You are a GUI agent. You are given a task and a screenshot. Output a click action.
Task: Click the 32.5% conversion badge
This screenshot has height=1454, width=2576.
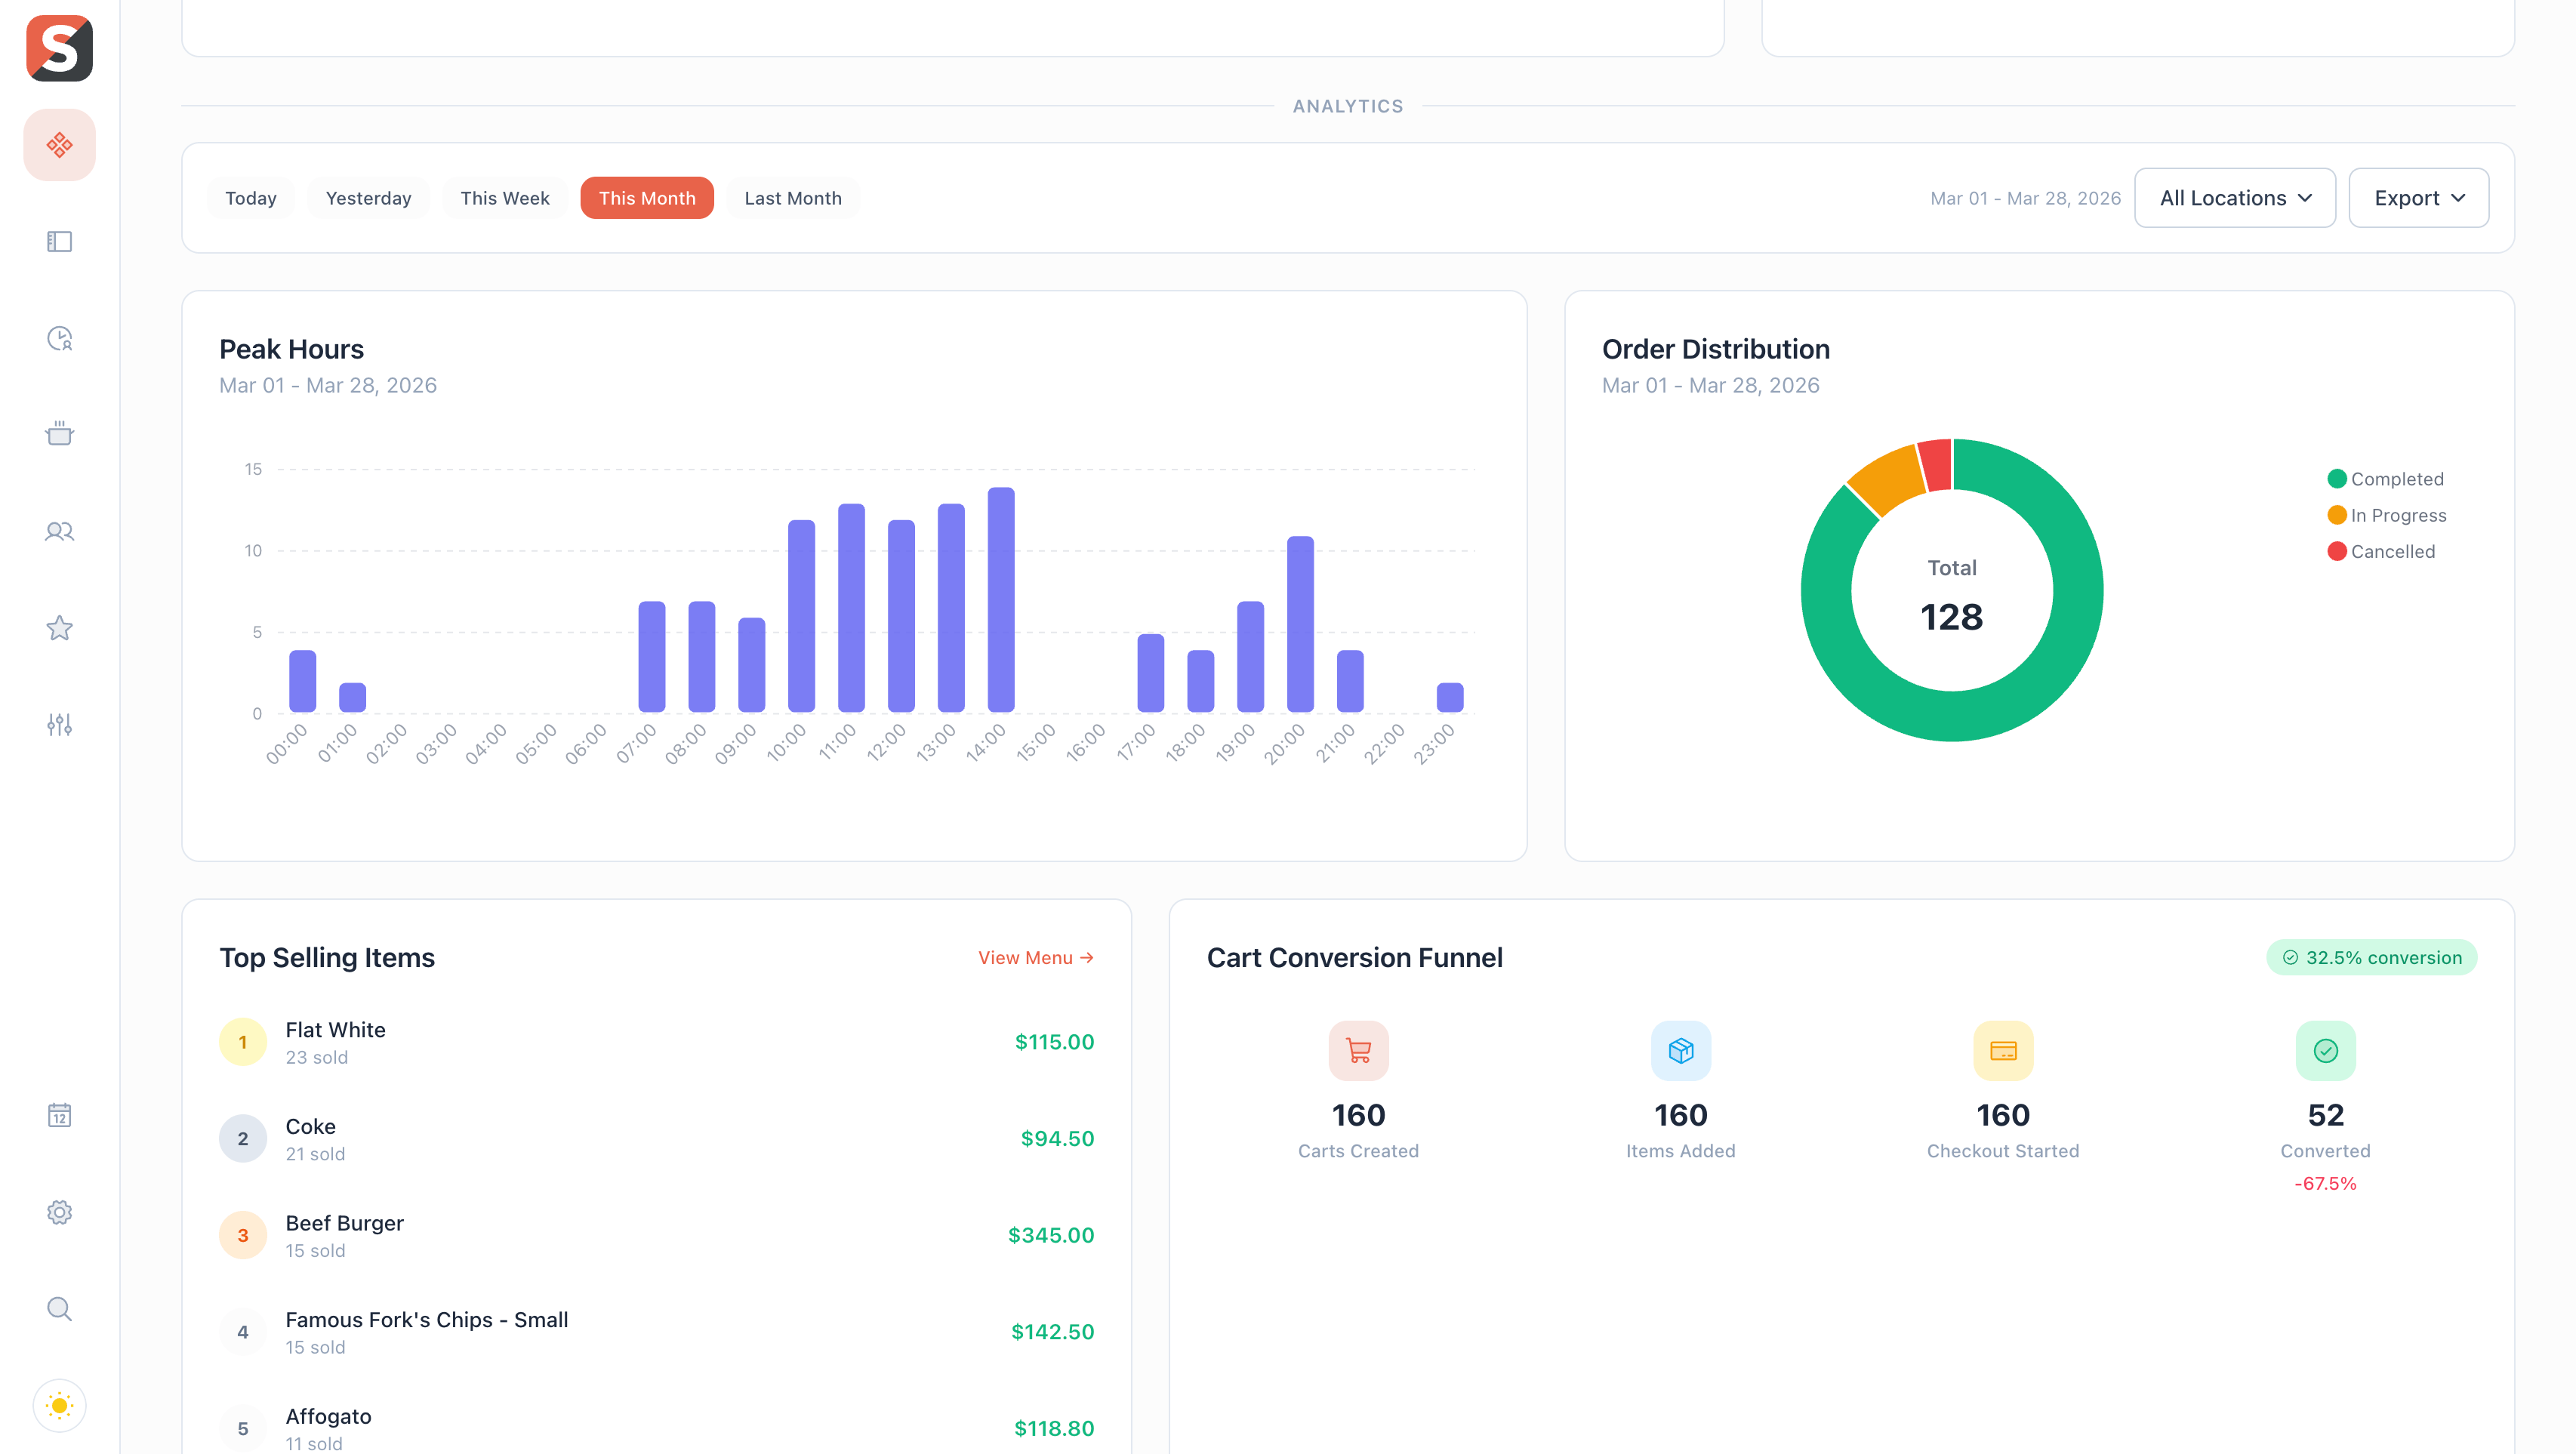pyautogui.click(x=2371, y=957)
